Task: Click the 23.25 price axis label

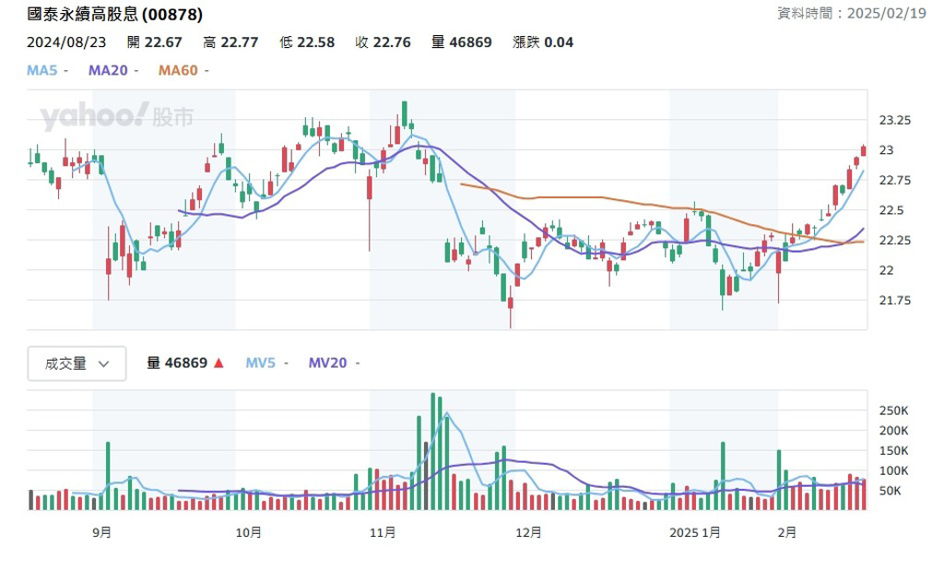Action: point(895,121)
